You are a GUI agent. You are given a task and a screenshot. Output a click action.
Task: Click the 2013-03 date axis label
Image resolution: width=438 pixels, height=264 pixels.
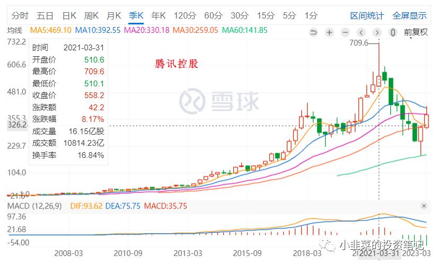click(188, 253)
